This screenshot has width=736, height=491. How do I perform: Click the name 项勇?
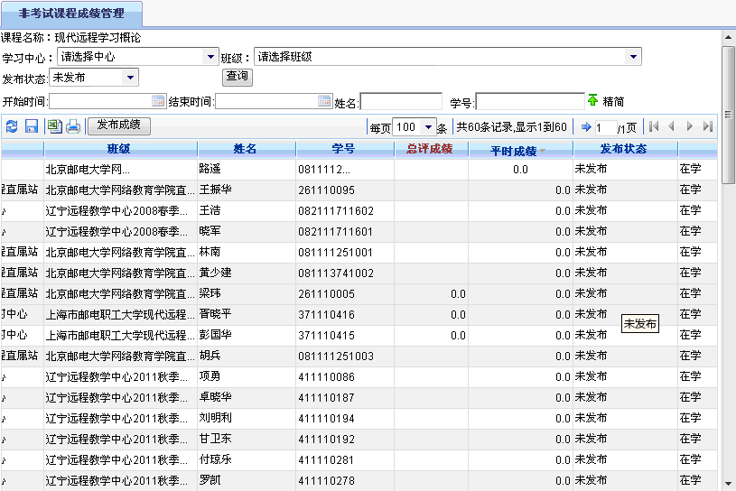tap(210, 376)
